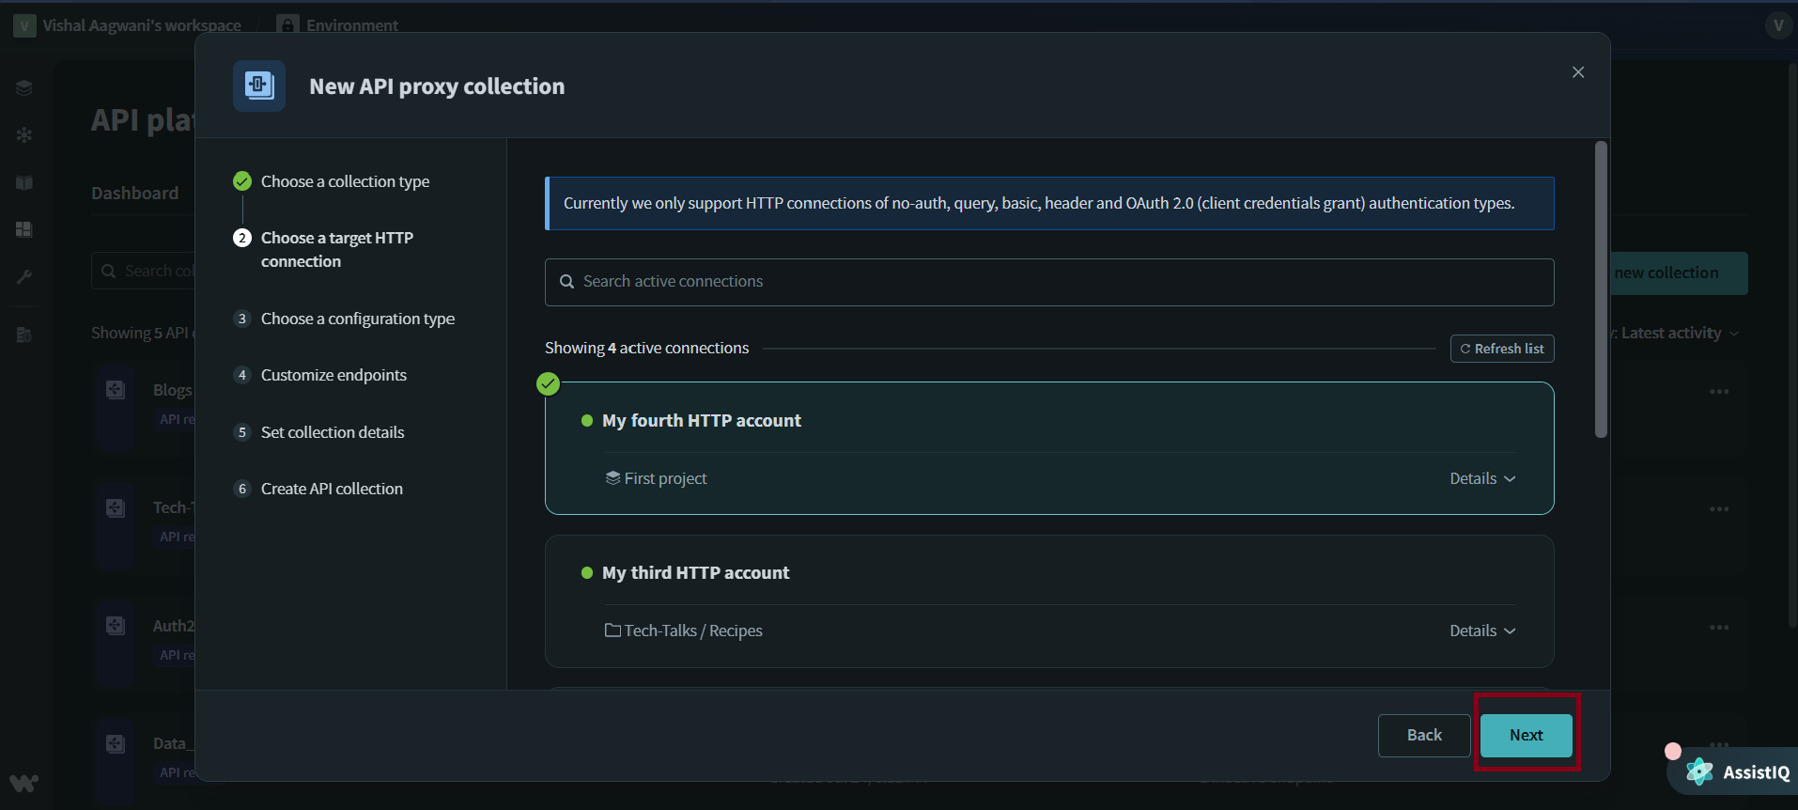Click the Data_ collection icon
This screenshot has width=1798, height=810.
click(x=116, y=744)
